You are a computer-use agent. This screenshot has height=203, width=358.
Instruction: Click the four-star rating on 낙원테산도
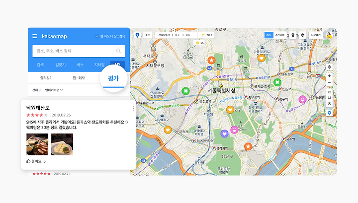click(x=37, y=115)
